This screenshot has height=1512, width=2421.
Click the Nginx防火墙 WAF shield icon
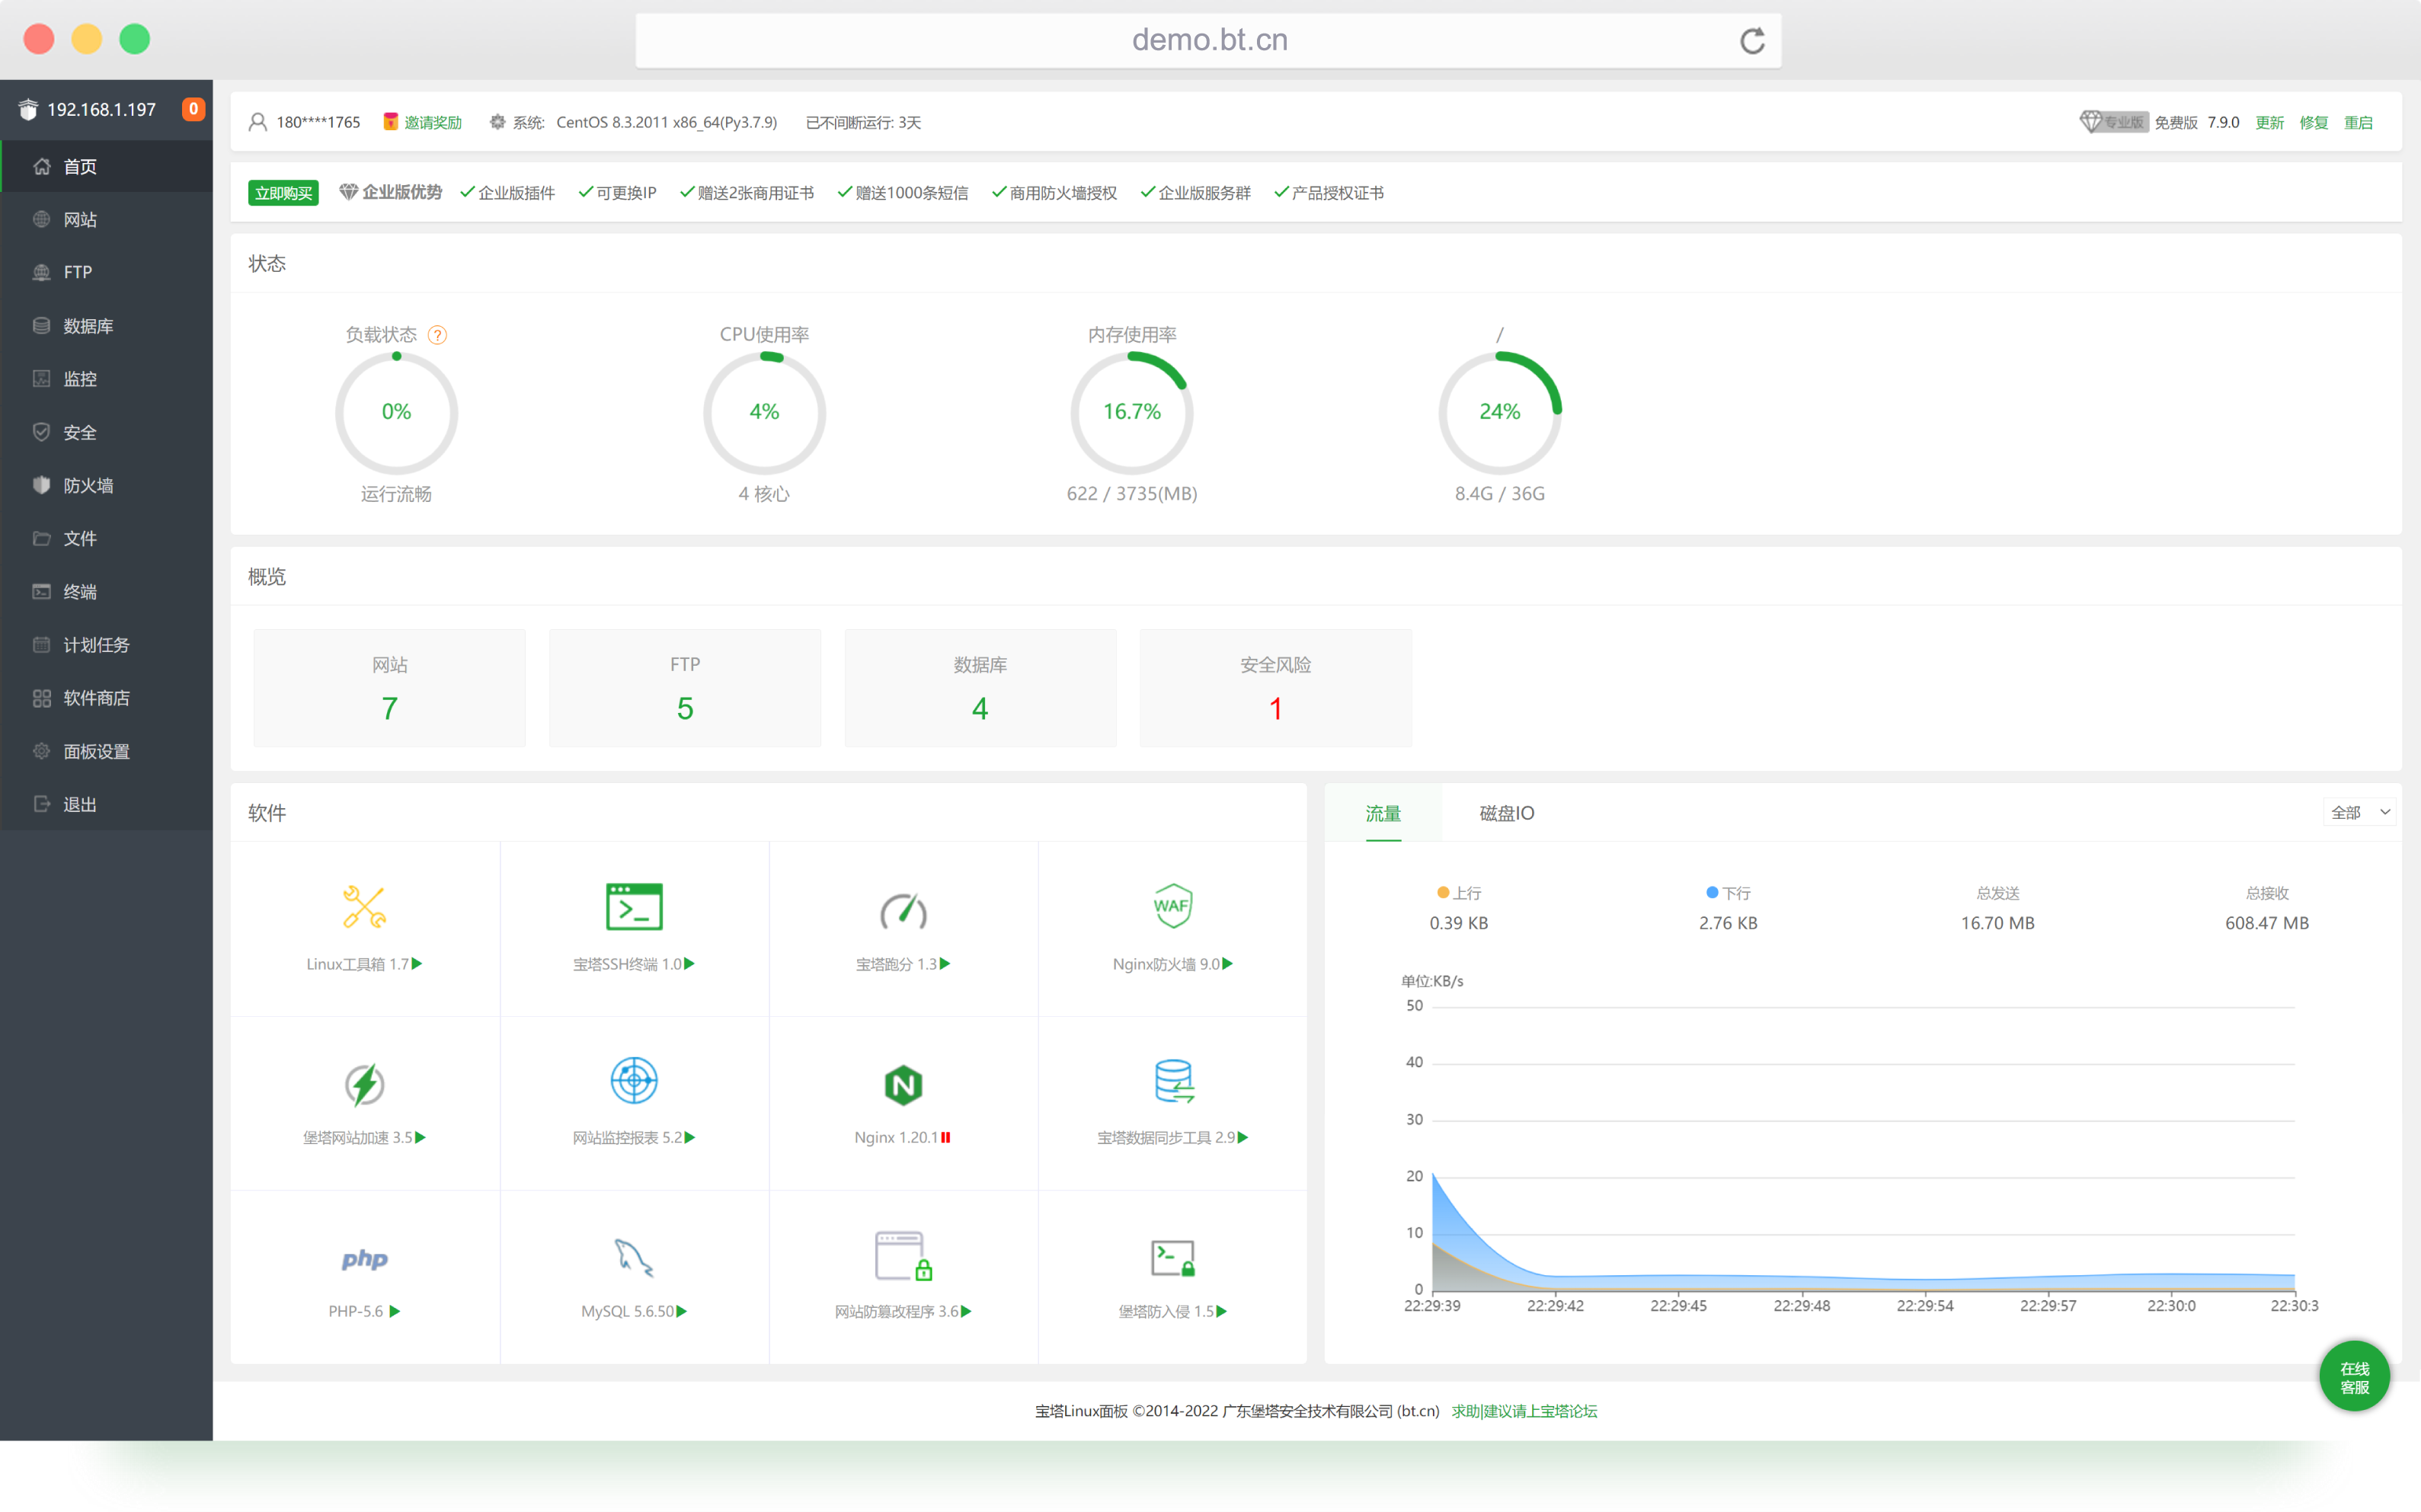(1172, 906)
